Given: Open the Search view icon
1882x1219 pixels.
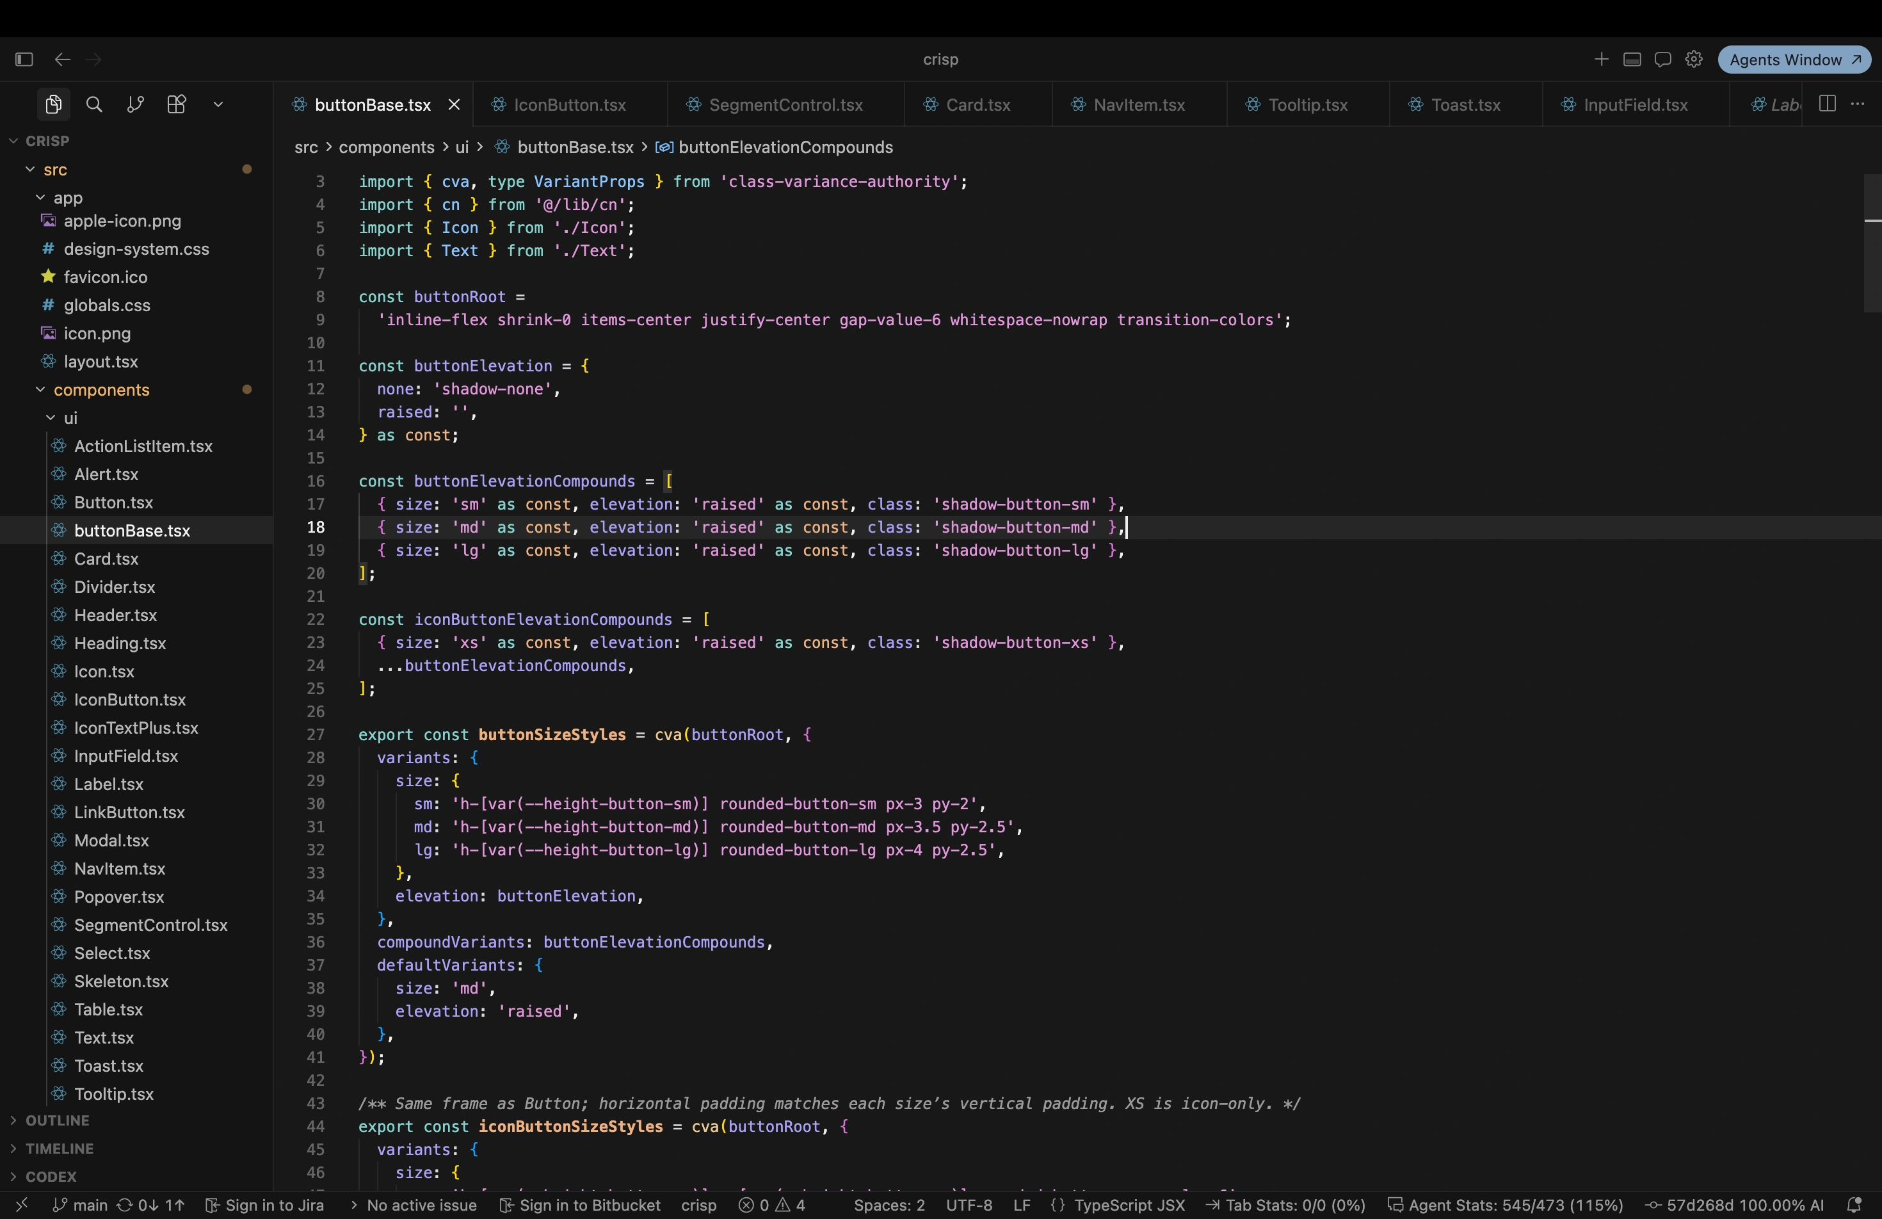Looking at the screenshot, I should [x=94, y=104].
